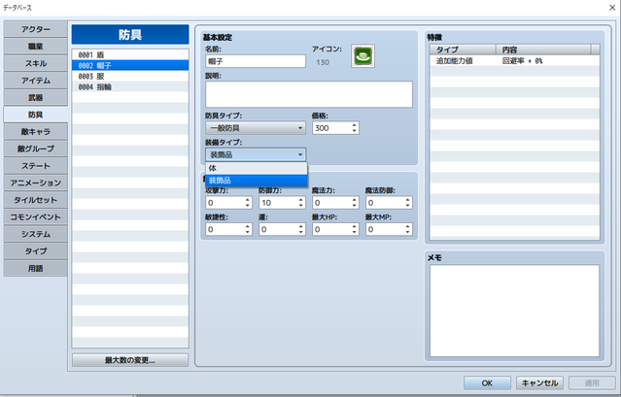Select armor 0004 指輪 in list
Screen dimensions: 621x397
(130, 86)
